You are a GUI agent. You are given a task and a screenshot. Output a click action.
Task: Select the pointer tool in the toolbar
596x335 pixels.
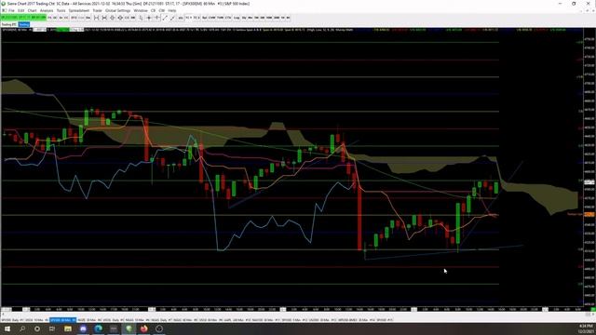[141, 18]
